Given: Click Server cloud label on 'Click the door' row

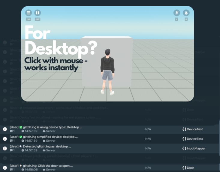Looking at the screenshot, I should (49, 170).
